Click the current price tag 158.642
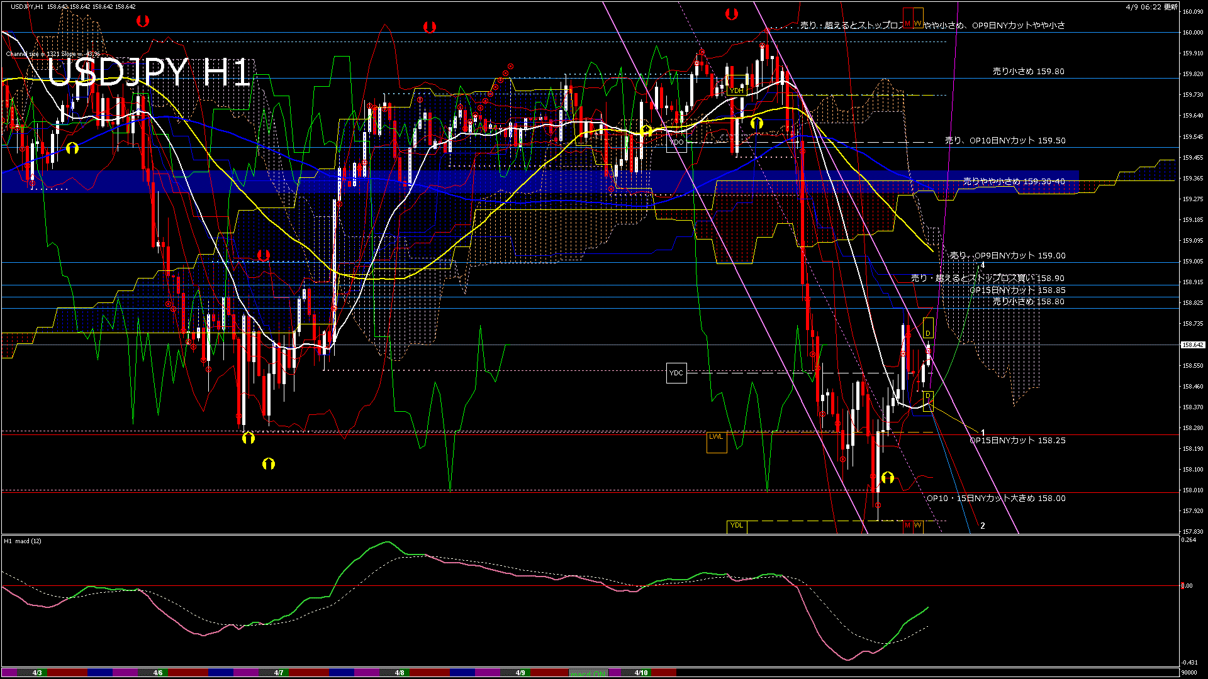1208x679 pixels. pos(1193,345)
